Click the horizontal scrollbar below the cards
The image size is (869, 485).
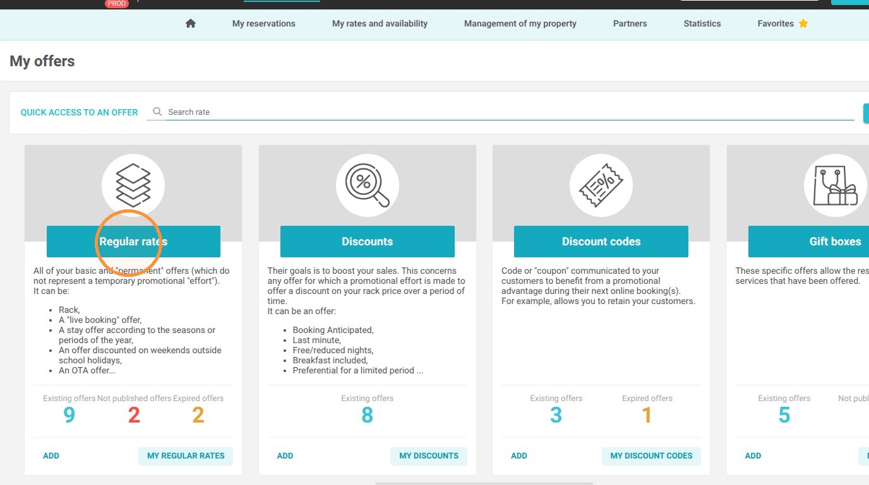[484, 483]
